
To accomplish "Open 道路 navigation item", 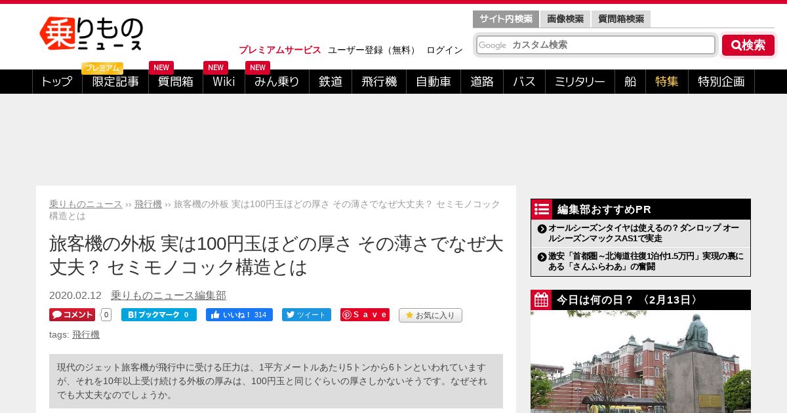I will click(482, 82).
